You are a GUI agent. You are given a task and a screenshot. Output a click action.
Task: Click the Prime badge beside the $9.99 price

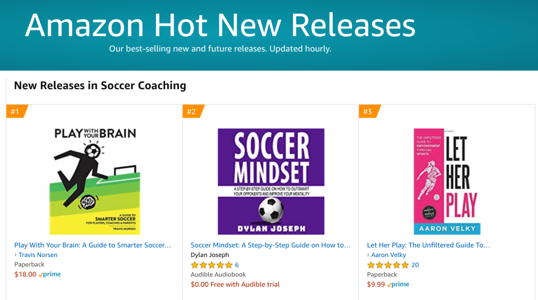tap(398, 284)
